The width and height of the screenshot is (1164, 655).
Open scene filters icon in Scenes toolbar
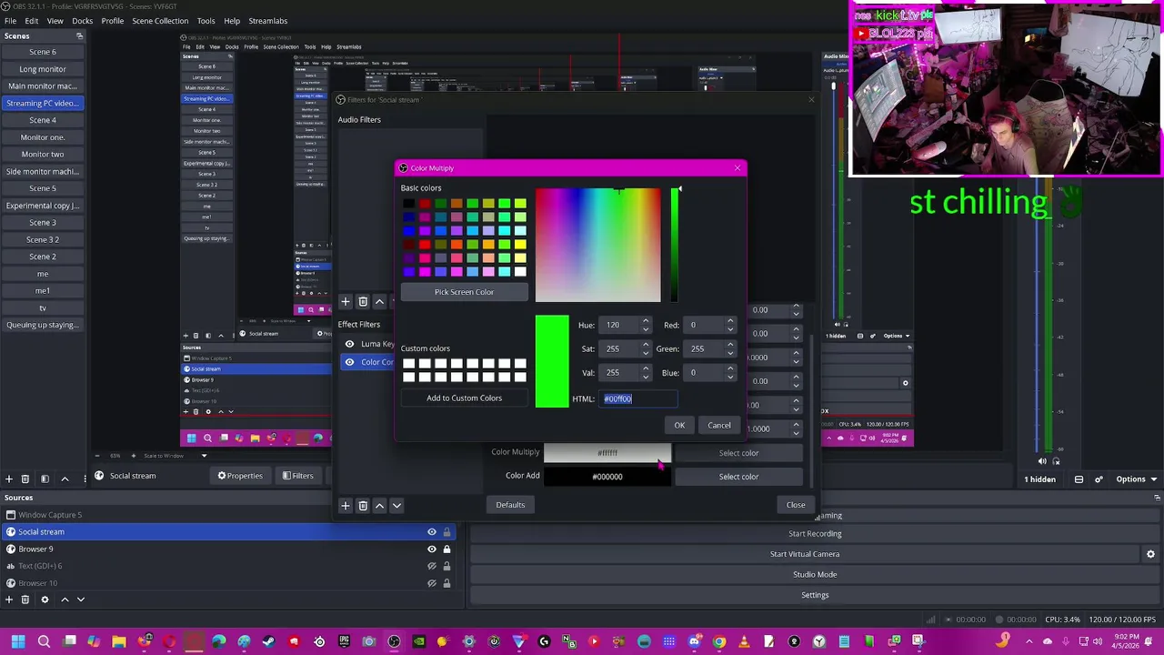[x=45, y=479]
